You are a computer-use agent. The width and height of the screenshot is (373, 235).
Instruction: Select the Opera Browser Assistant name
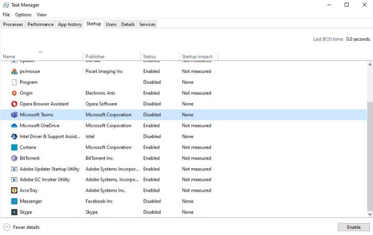[x=44, y=104]
